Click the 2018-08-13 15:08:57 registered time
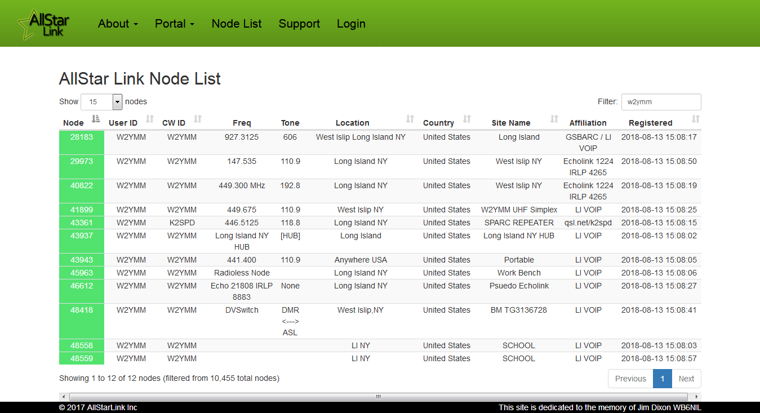 tap(659, 358)
